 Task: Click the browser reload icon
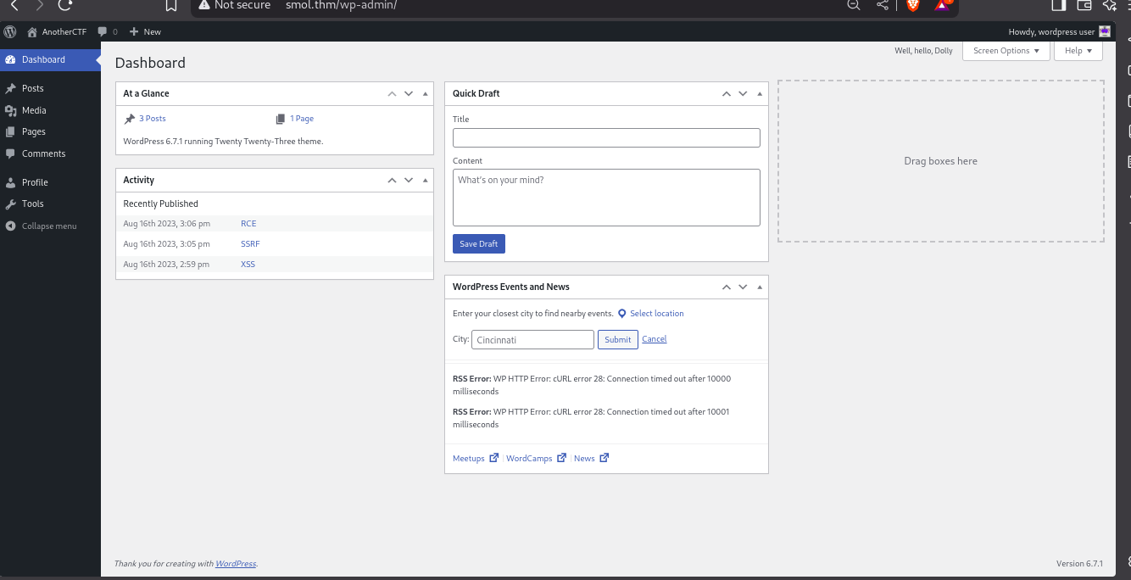65,5
